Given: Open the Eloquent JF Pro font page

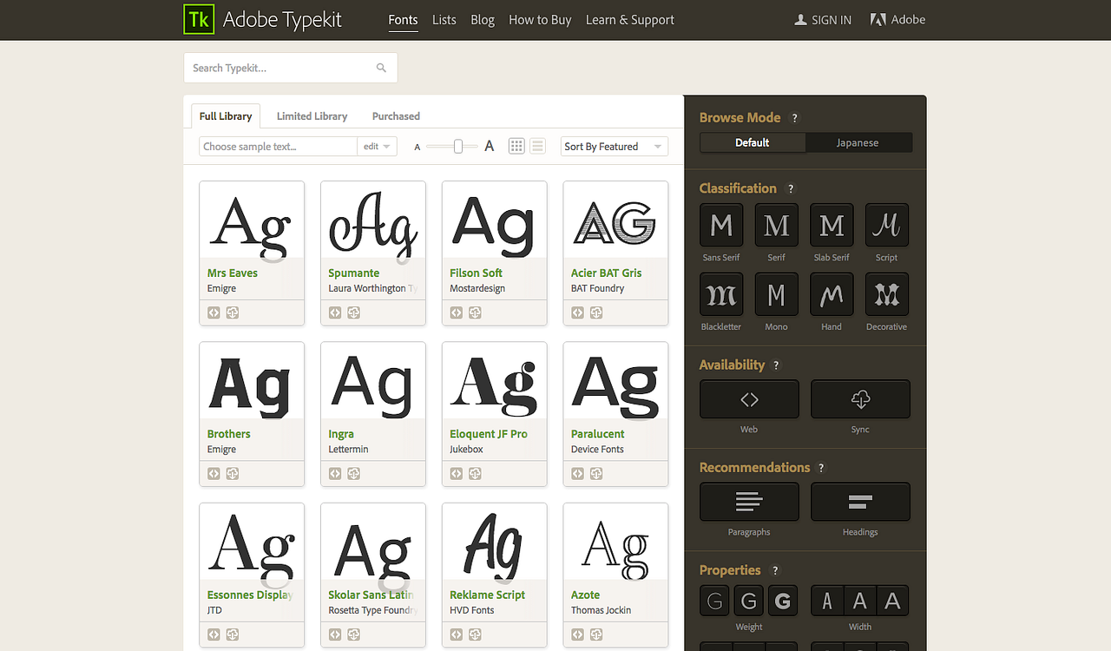Looking at the screenshot, I should point(490,433).
